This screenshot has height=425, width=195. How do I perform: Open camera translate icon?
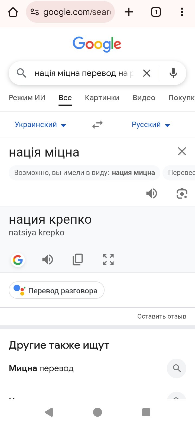[x=182, y=193]
